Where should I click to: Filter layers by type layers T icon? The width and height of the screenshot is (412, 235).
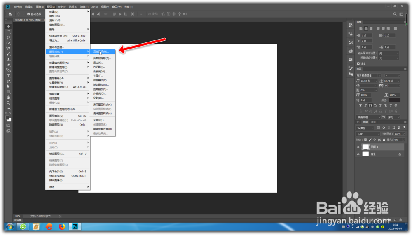coord(389,128)
